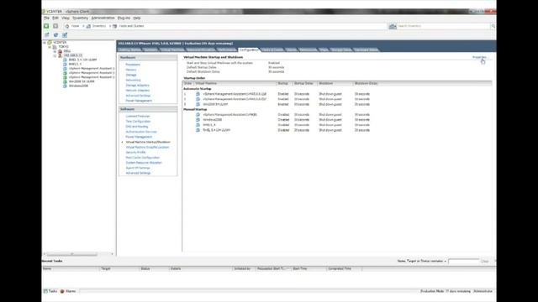Open Networking under Hardware
Image resolution: width=538 pixels, height=302 pixels.
click(133, 80)
